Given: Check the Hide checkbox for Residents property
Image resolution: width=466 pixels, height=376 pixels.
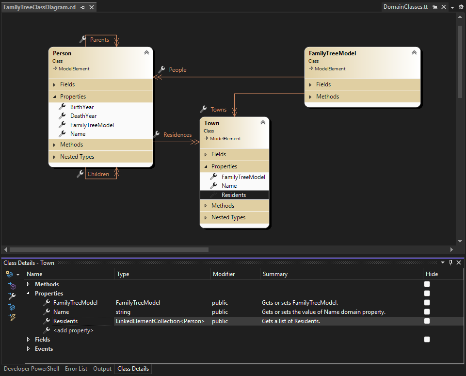Looking at the screenshot, I should (427, 321).
